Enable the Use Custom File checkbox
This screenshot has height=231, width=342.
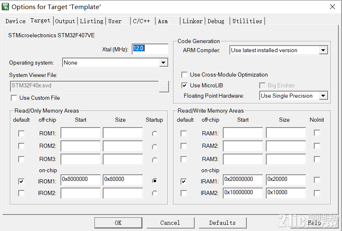click(14, 98)
